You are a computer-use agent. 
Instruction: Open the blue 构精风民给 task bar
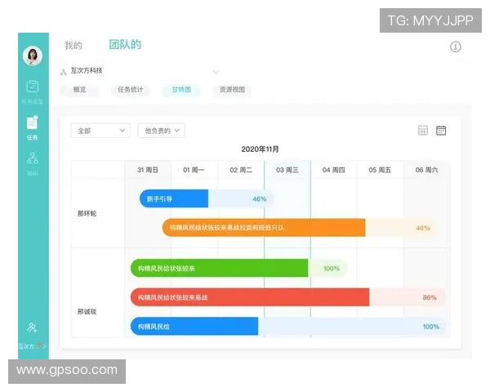tap(288, 327)
